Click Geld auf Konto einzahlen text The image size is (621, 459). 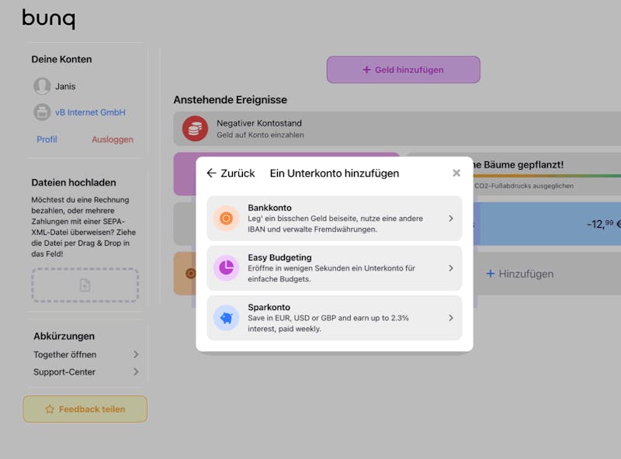[260, 135]
